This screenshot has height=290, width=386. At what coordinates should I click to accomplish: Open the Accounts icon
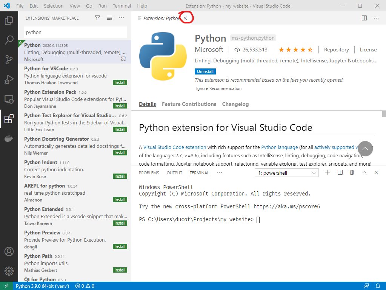[9, 251]
